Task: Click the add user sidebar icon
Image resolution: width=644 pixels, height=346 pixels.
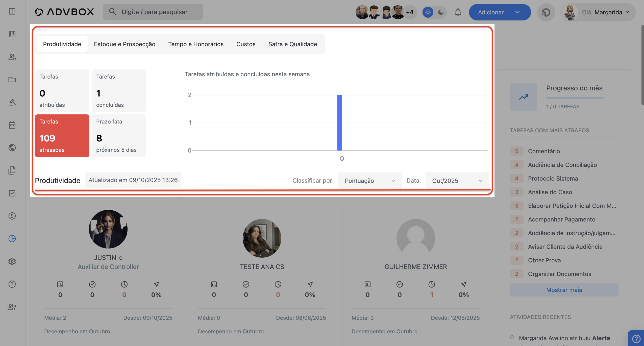Action: pos(12,307)
